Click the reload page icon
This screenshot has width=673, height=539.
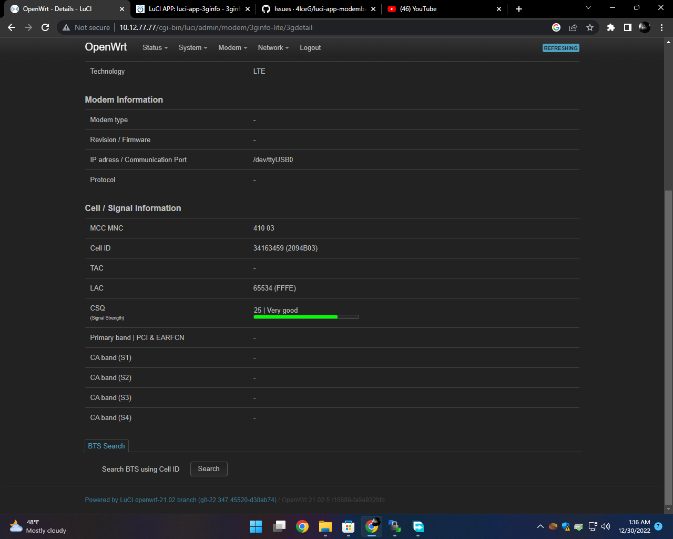45,27
